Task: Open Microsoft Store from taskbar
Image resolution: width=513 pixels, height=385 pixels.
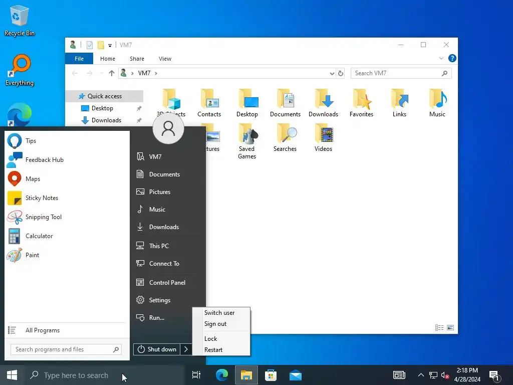Action: coord(271,375)
